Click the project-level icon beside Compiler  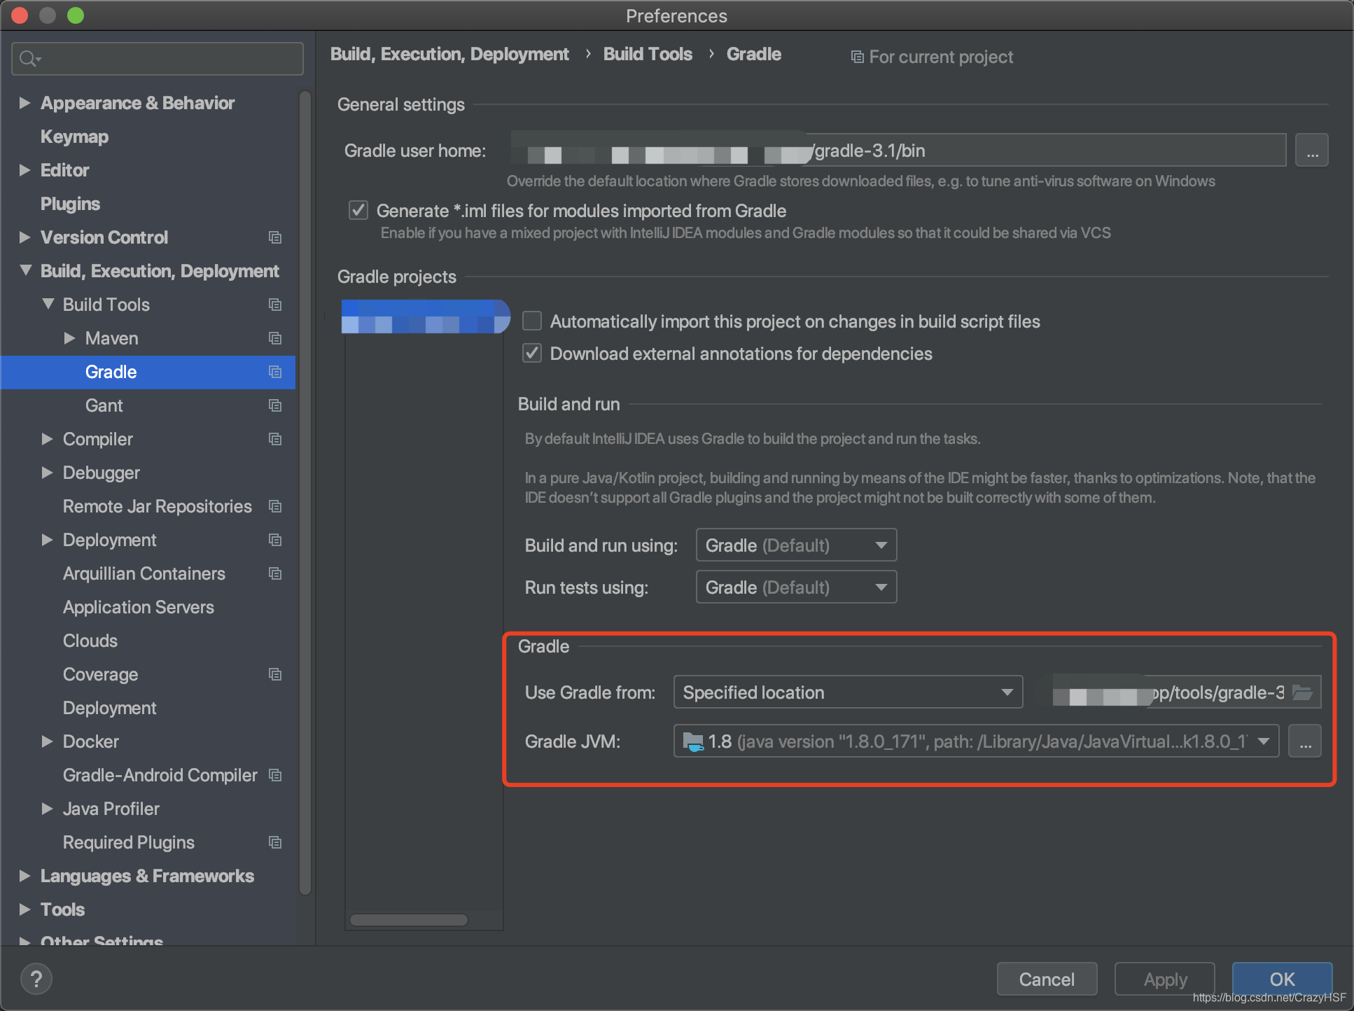click(x=275, y=439)
